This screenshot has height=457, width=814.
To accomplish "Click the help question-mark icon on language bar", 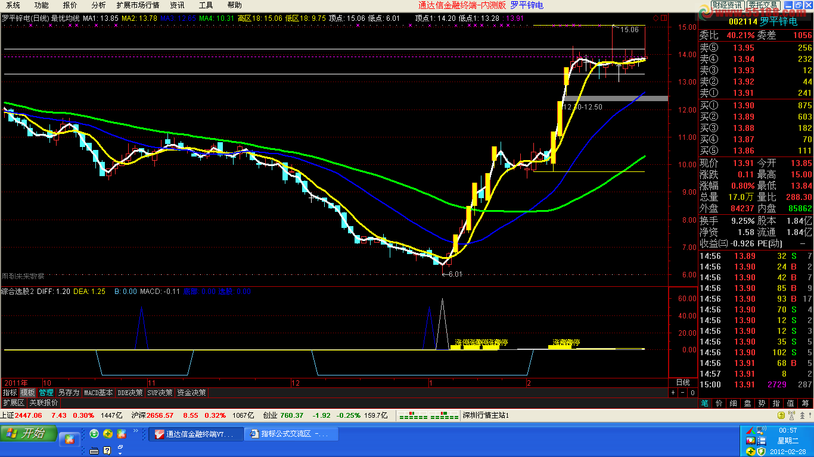I will tap(108, 450).
